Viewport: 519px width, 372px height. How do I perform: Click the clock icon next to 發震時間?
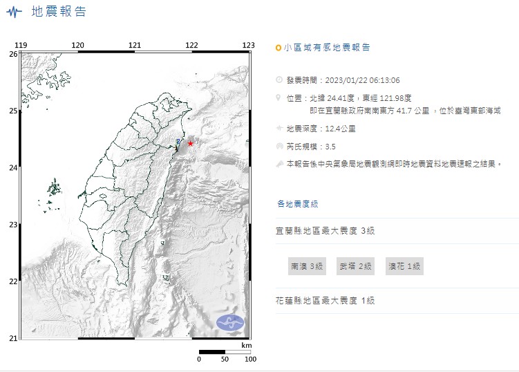pyautogui.click(x=279, y=80)
